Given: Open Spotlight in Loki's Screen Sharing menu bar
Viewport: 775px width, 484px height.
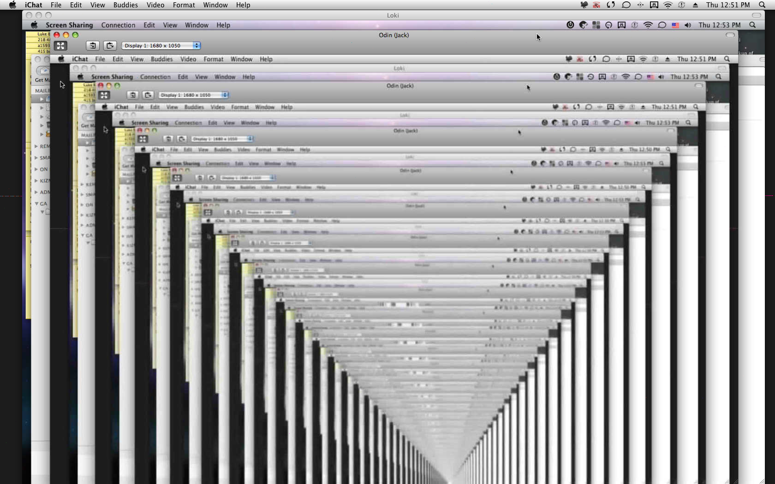Looking at the screenshot, I should click(752, 25).
